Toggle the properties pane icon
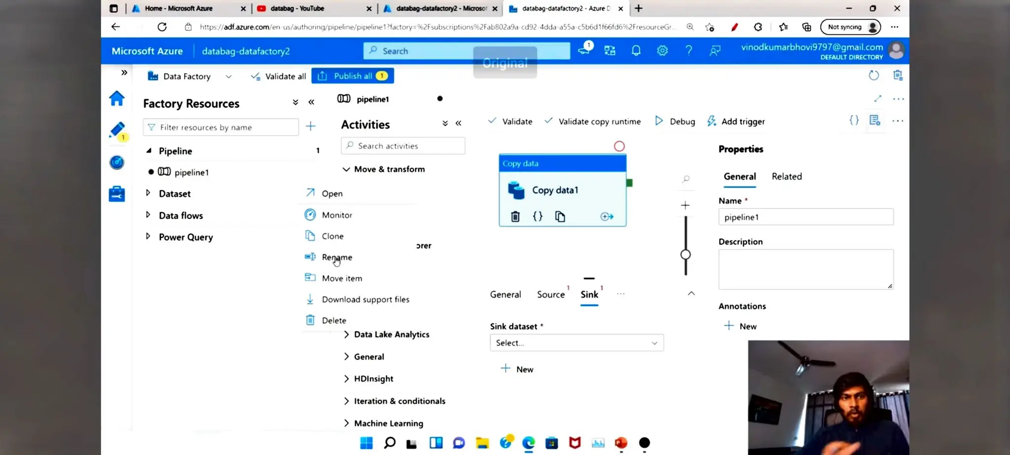 pos(875,120)
